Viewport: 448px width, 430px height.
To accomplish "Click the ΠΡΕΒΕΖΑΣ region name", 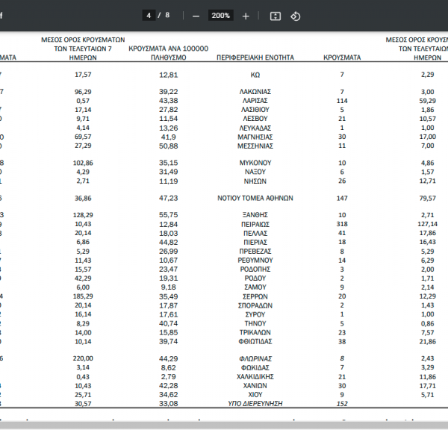I will point(255,251).
